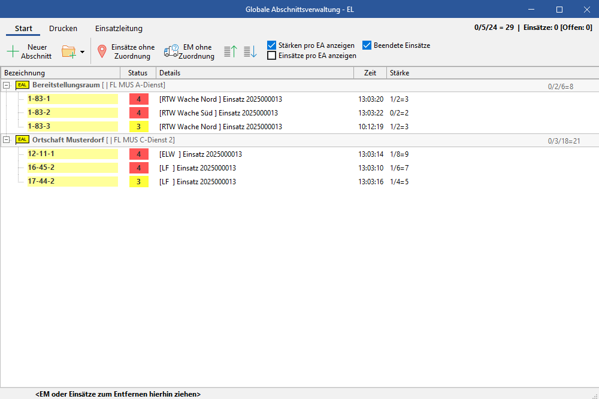Uncheck Beendete Einsätze checkbox
Screen dimensions: 599x399
[x=367, y=45]
